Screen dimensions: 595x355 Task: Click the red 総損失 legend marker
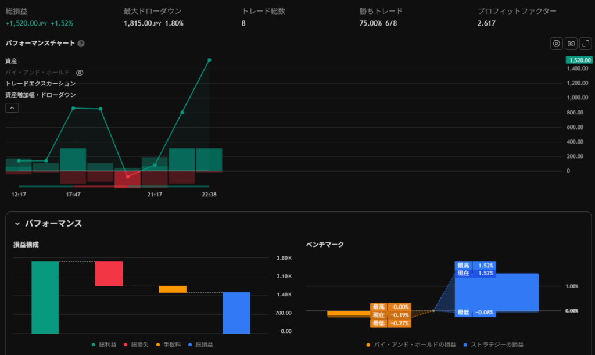point(126,345)
